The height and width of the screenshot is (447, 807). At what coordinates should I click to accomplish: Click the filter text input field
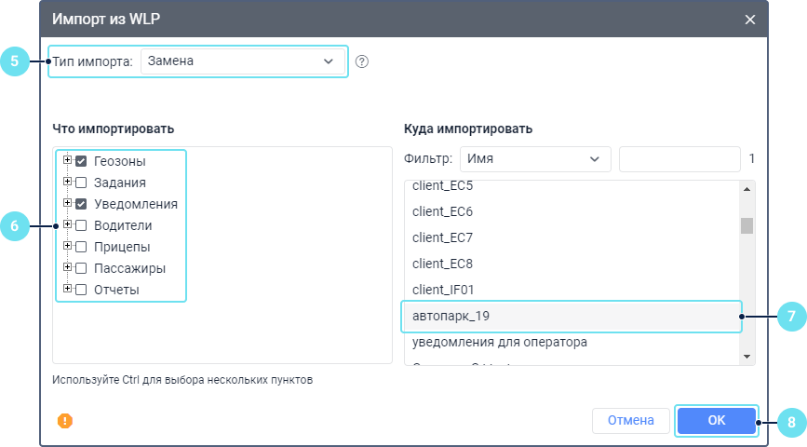679,159
